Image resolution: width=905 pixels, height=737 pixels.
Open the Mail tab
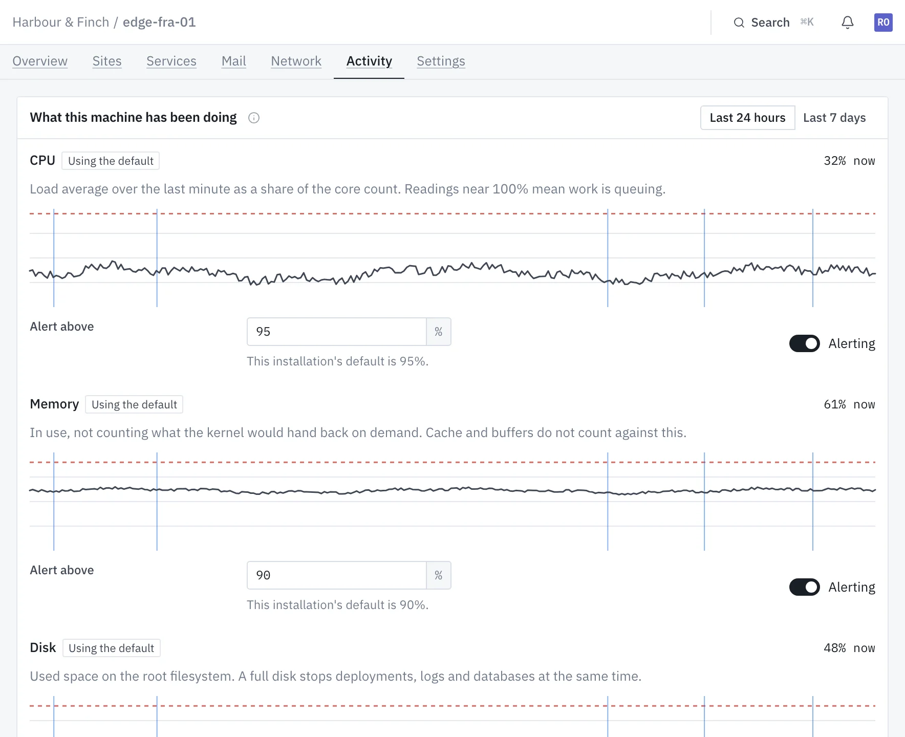[234, 61]
